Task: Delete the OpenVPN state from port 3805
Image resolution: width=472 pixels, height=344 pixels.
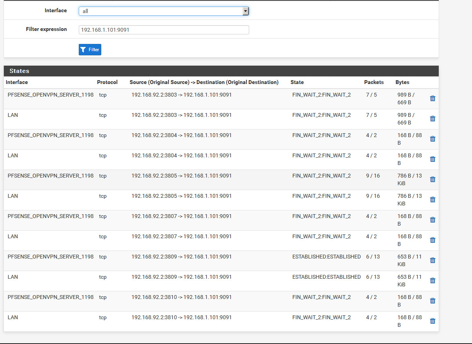Action: point(432,179)
